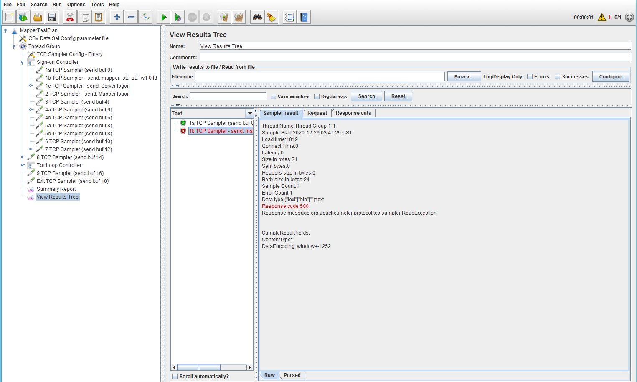Create a new test plan
Viewport: 637px width, 382px height.
pyautogui.click(x=8, y=17)
